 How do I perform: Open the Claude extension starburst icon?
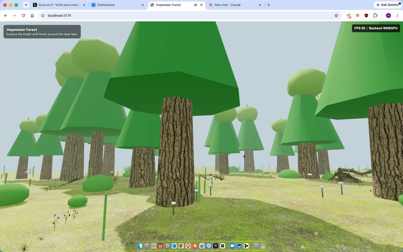357,16
